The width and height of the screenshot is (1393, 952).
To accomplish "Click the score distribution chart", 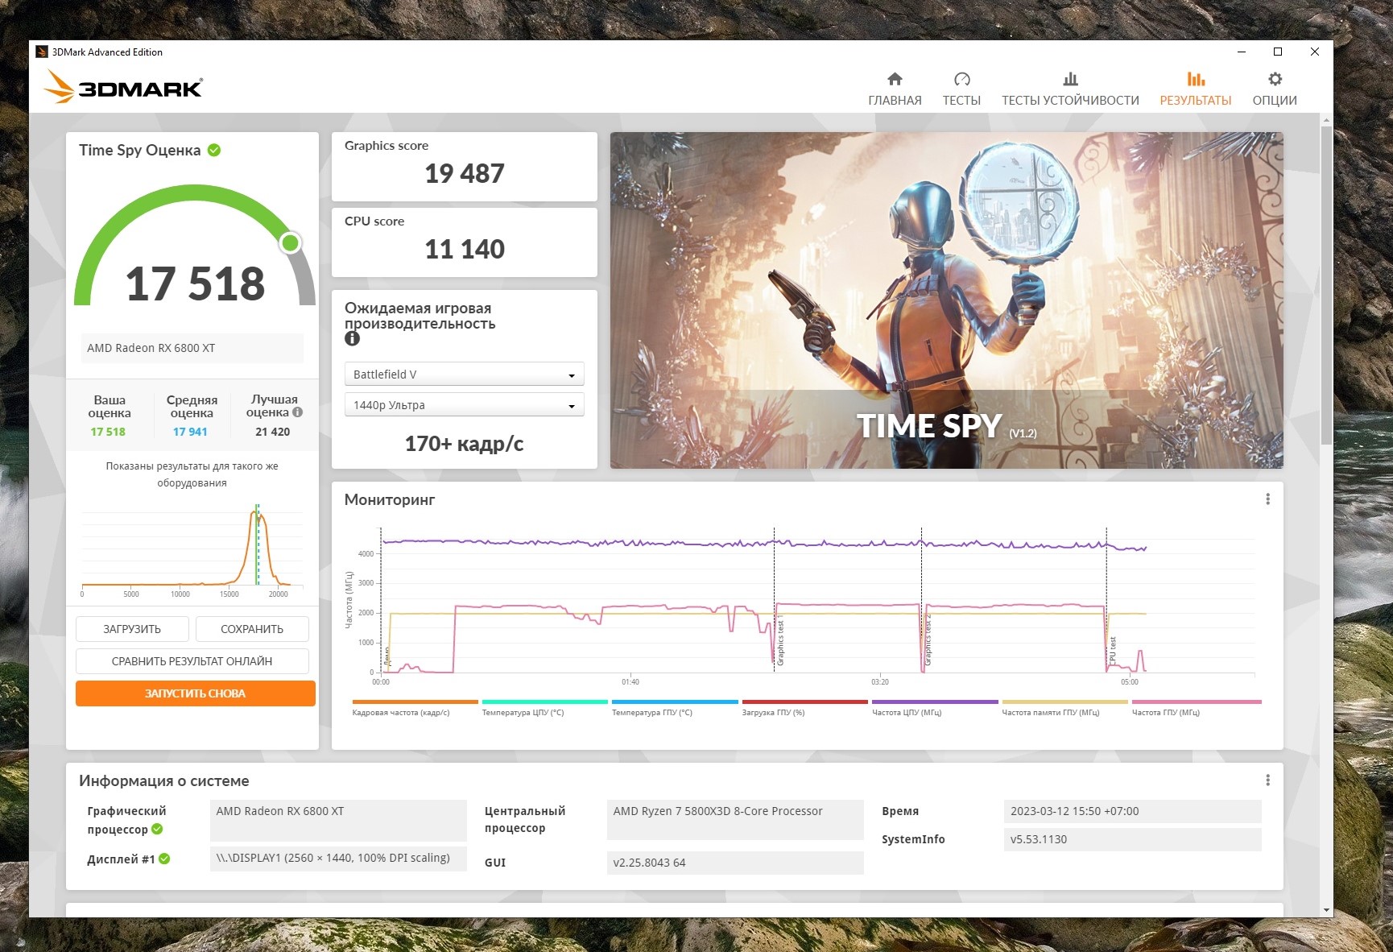I will [x=192, y=551].
